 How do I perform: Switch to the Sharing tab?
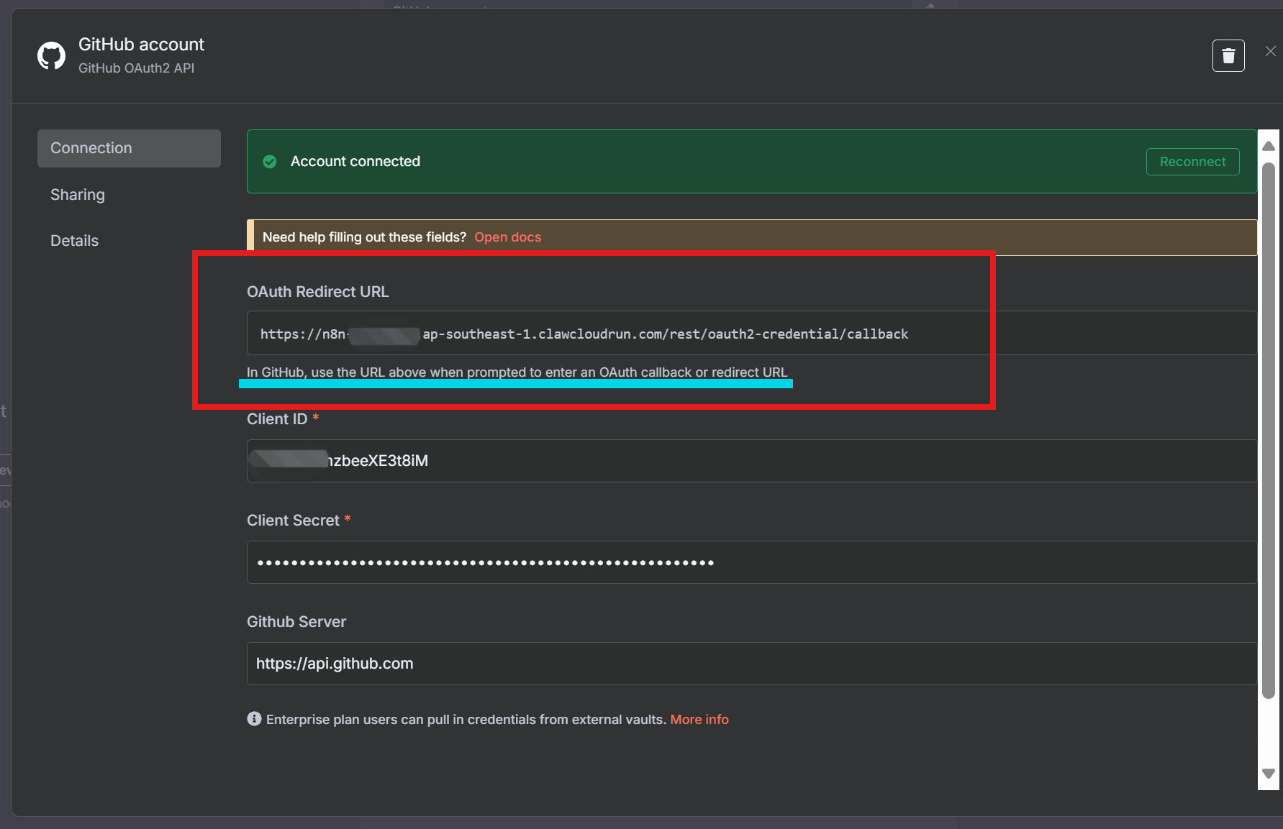click(x=78, y=195)
